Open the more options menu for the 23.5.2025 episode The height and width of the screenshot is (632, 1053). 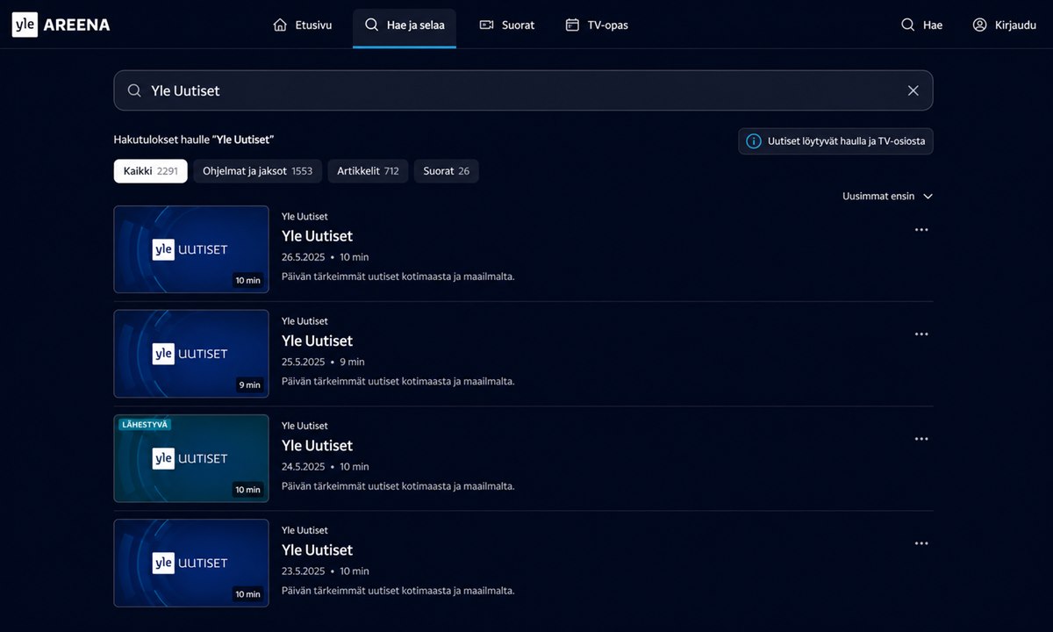pos(921,543)
